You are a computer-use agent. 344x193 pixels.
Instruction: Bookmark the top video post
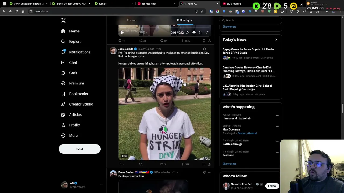pyautogui.click(x=204, y=41)
